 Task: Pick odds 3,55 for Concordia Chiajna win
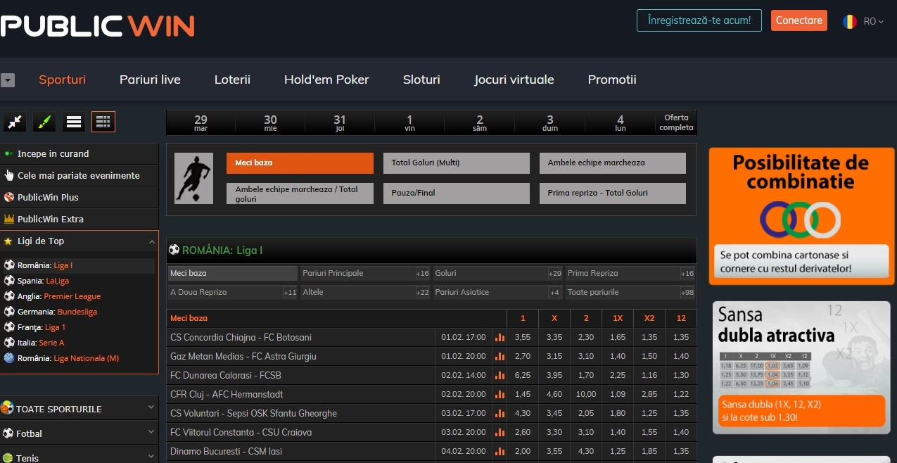point(523,338)
